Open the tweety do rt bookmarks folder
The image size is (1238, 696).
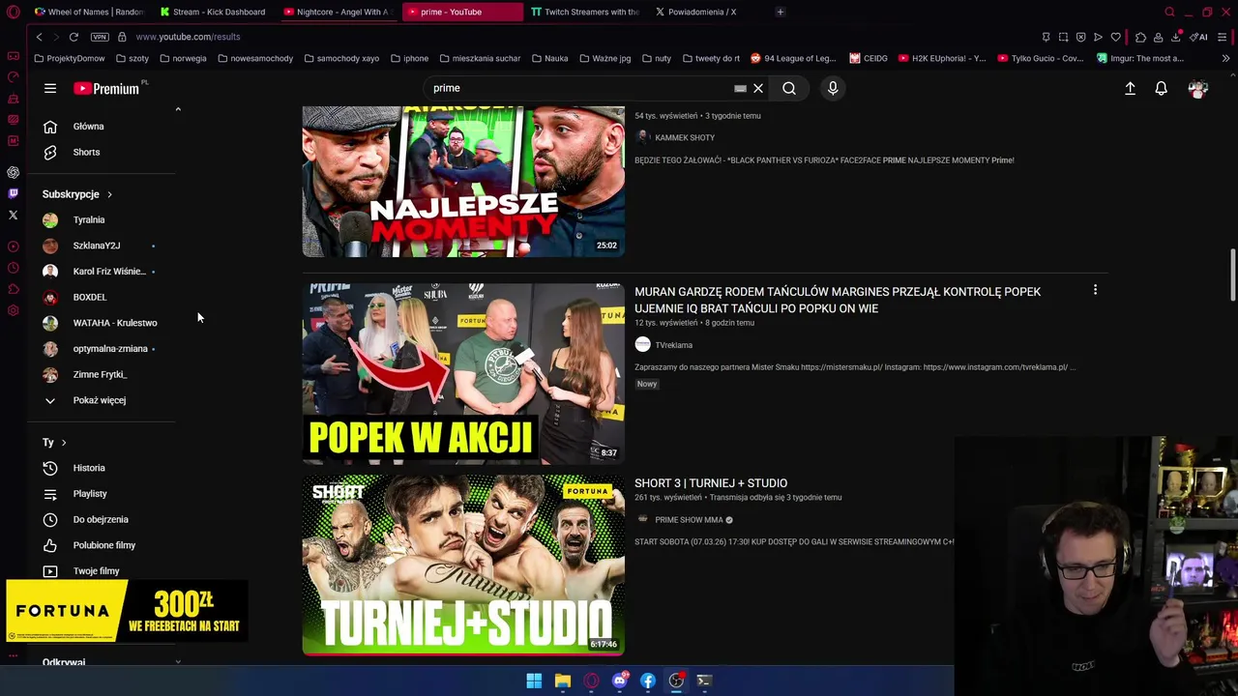pyautogui.click(x=711, y=58)
